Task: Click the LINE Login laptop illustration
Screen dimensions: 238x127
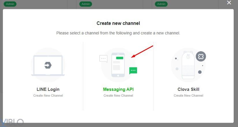Action: click(48, 65)
